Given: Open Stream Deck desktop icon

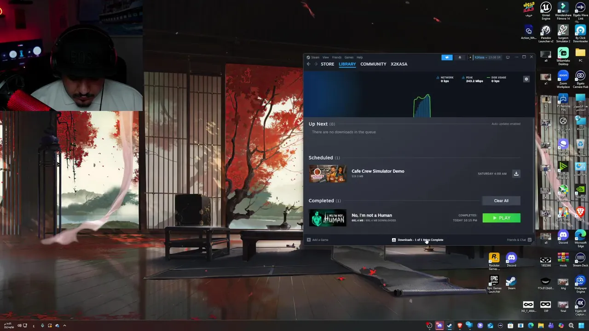Looking at the screenshot, I should [x=580, y=260].
